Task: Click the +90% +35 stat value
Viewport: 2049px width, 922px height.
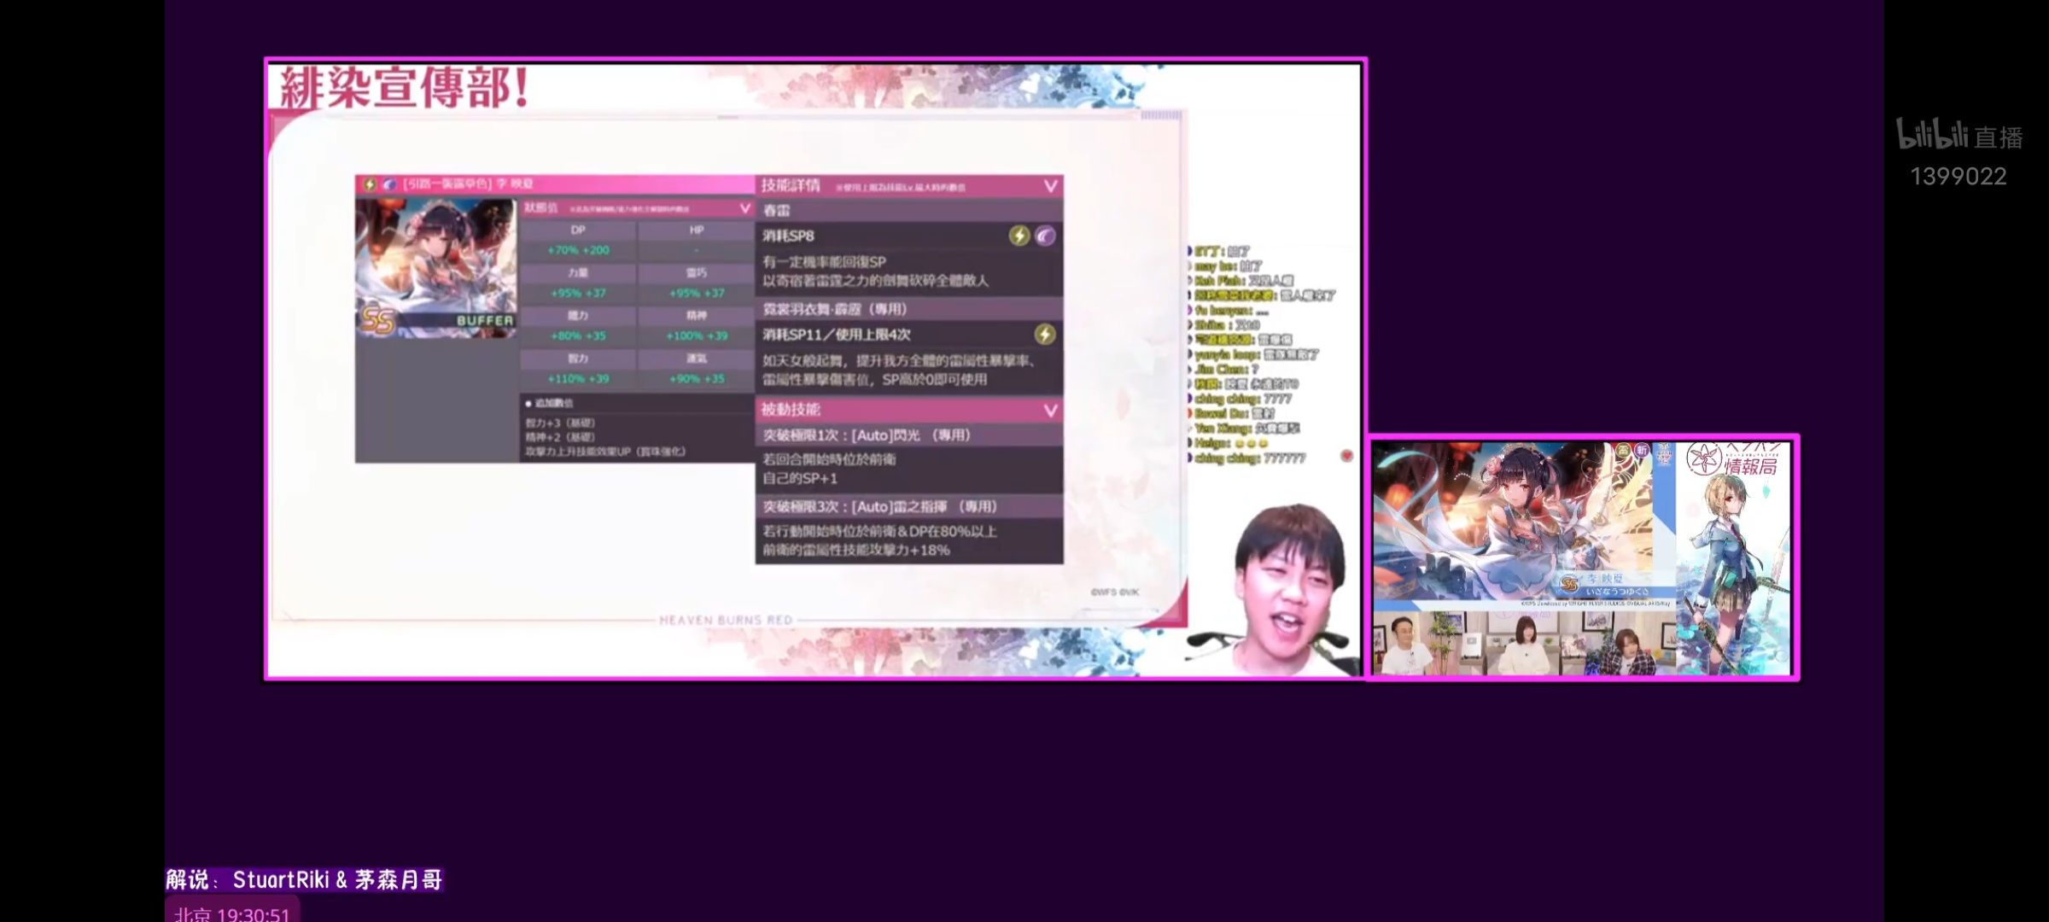Action: [x=697, y=378]
